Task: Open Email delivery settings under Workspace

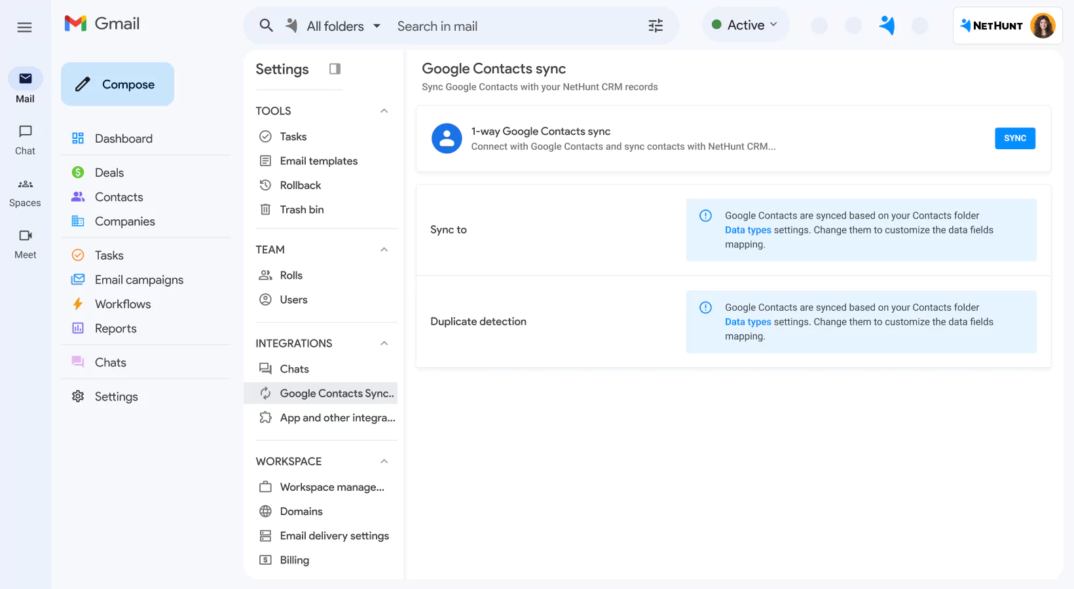Action: 333,535
